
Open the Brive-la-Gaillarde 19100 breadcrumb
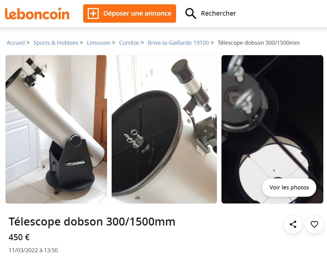coord(178,43)
